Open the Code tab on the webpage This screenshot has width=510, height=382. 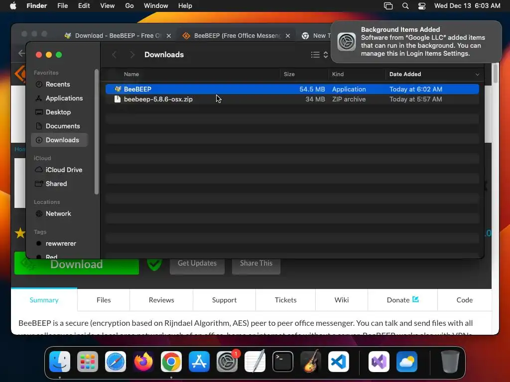465,300
